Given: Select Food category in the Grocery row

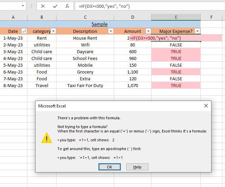Looking at the screenshot, I should pyautogui.click(x=42, y=72).
